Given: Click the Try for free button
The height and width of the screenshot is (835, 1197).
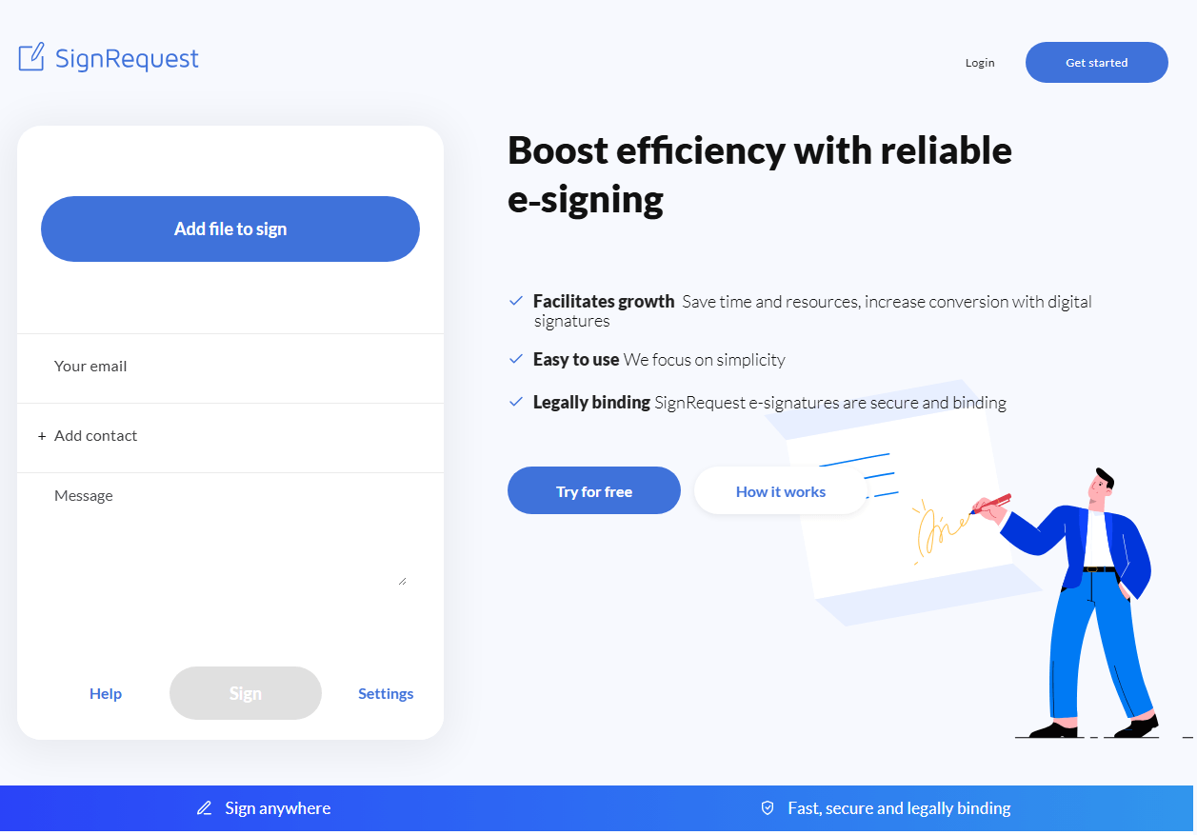Looking at the screenshot, I should coord(594,490).
